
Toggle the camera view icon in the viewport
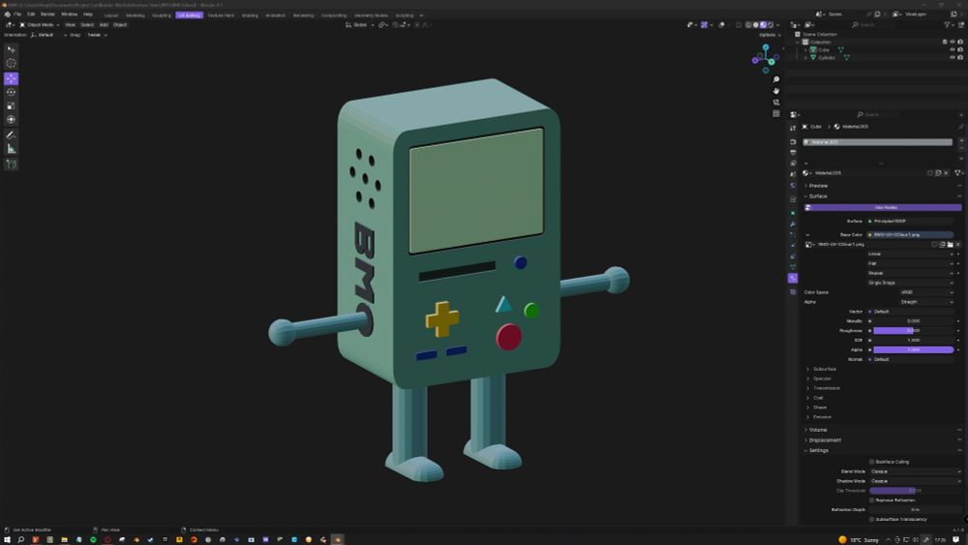pyautogui.click(x=776, y=102)
